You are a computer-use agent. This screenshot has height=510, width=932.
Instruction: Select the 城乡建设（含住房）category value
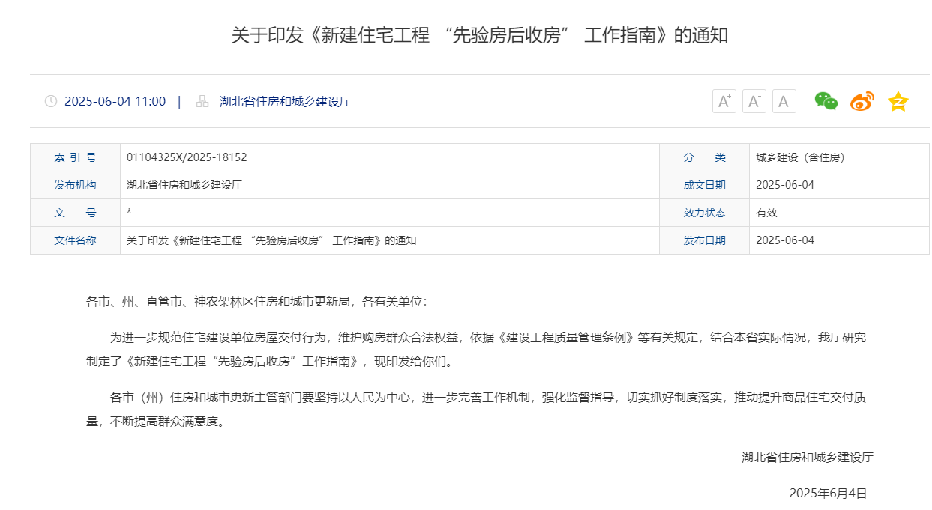pyautogui.click(x=800, y=157)
